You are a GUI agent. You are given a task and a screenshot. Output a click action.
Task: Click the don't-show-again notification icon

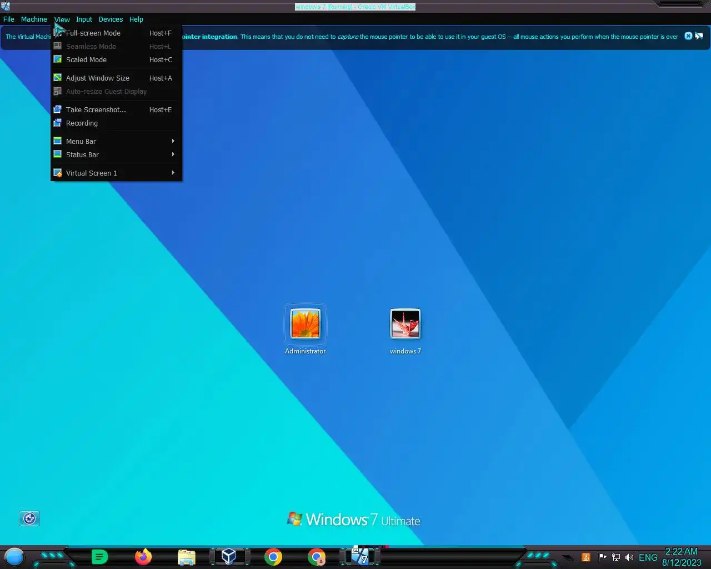click(699, 36)
